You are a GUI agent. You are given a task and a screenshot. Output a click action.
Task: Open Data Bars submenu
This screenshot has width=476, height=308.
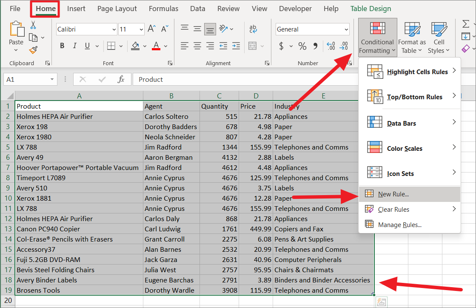tap(410, 123)
